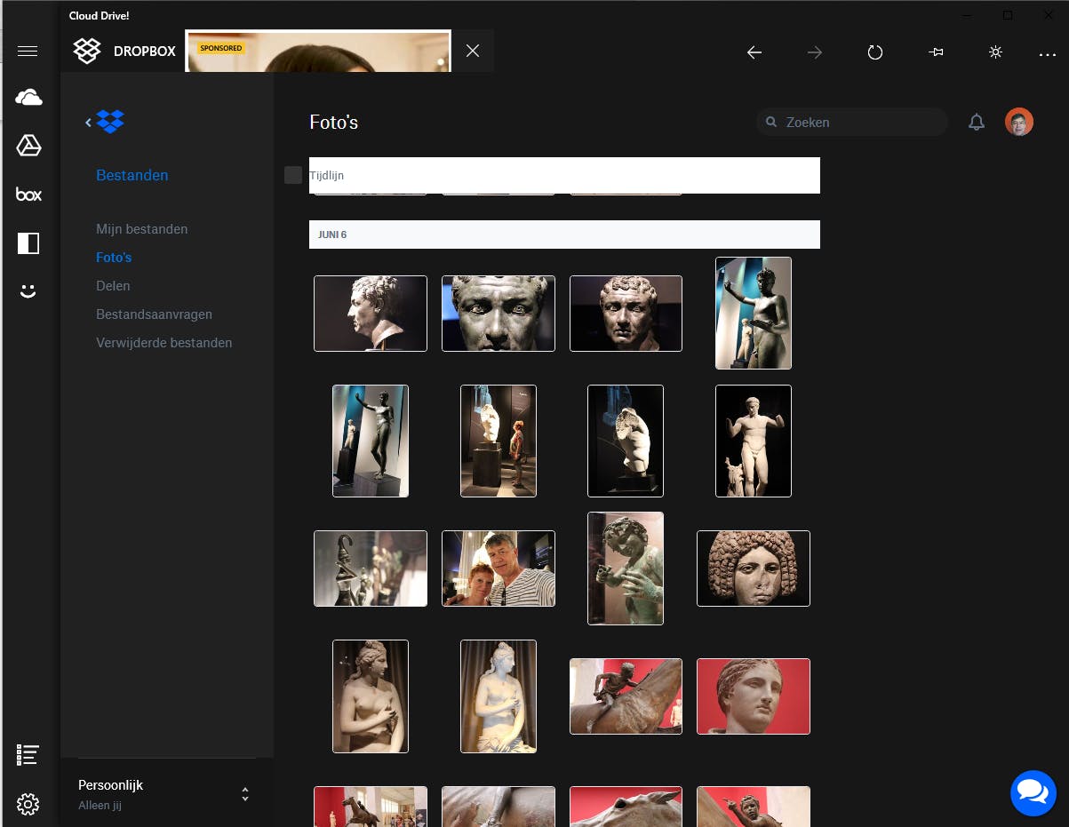The image size is (1069, 827).
Task: Open the notifications bell
Action: tap(977, 123)
